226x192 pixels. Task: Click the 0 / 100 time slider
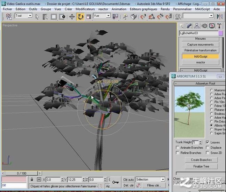click(x=22, y=173)
